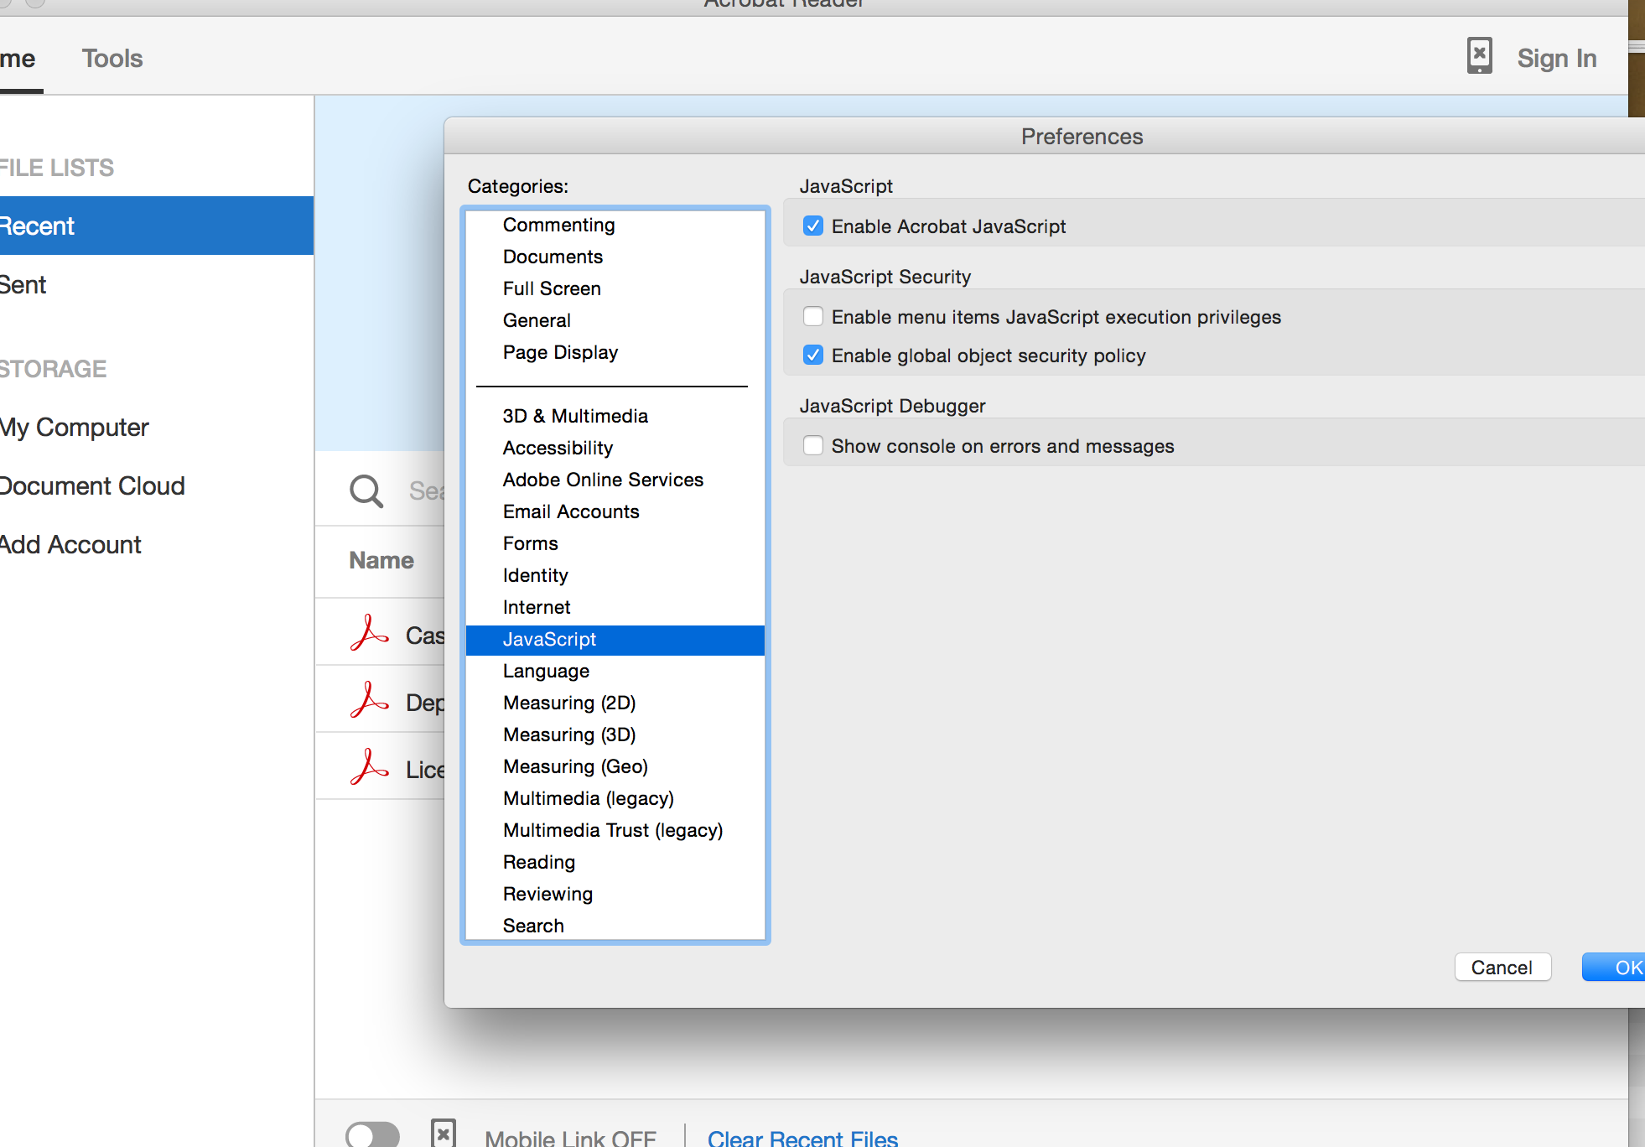Screen dimensions: 1645x1147
Task: Select Documents category
Action: (615, 257)
